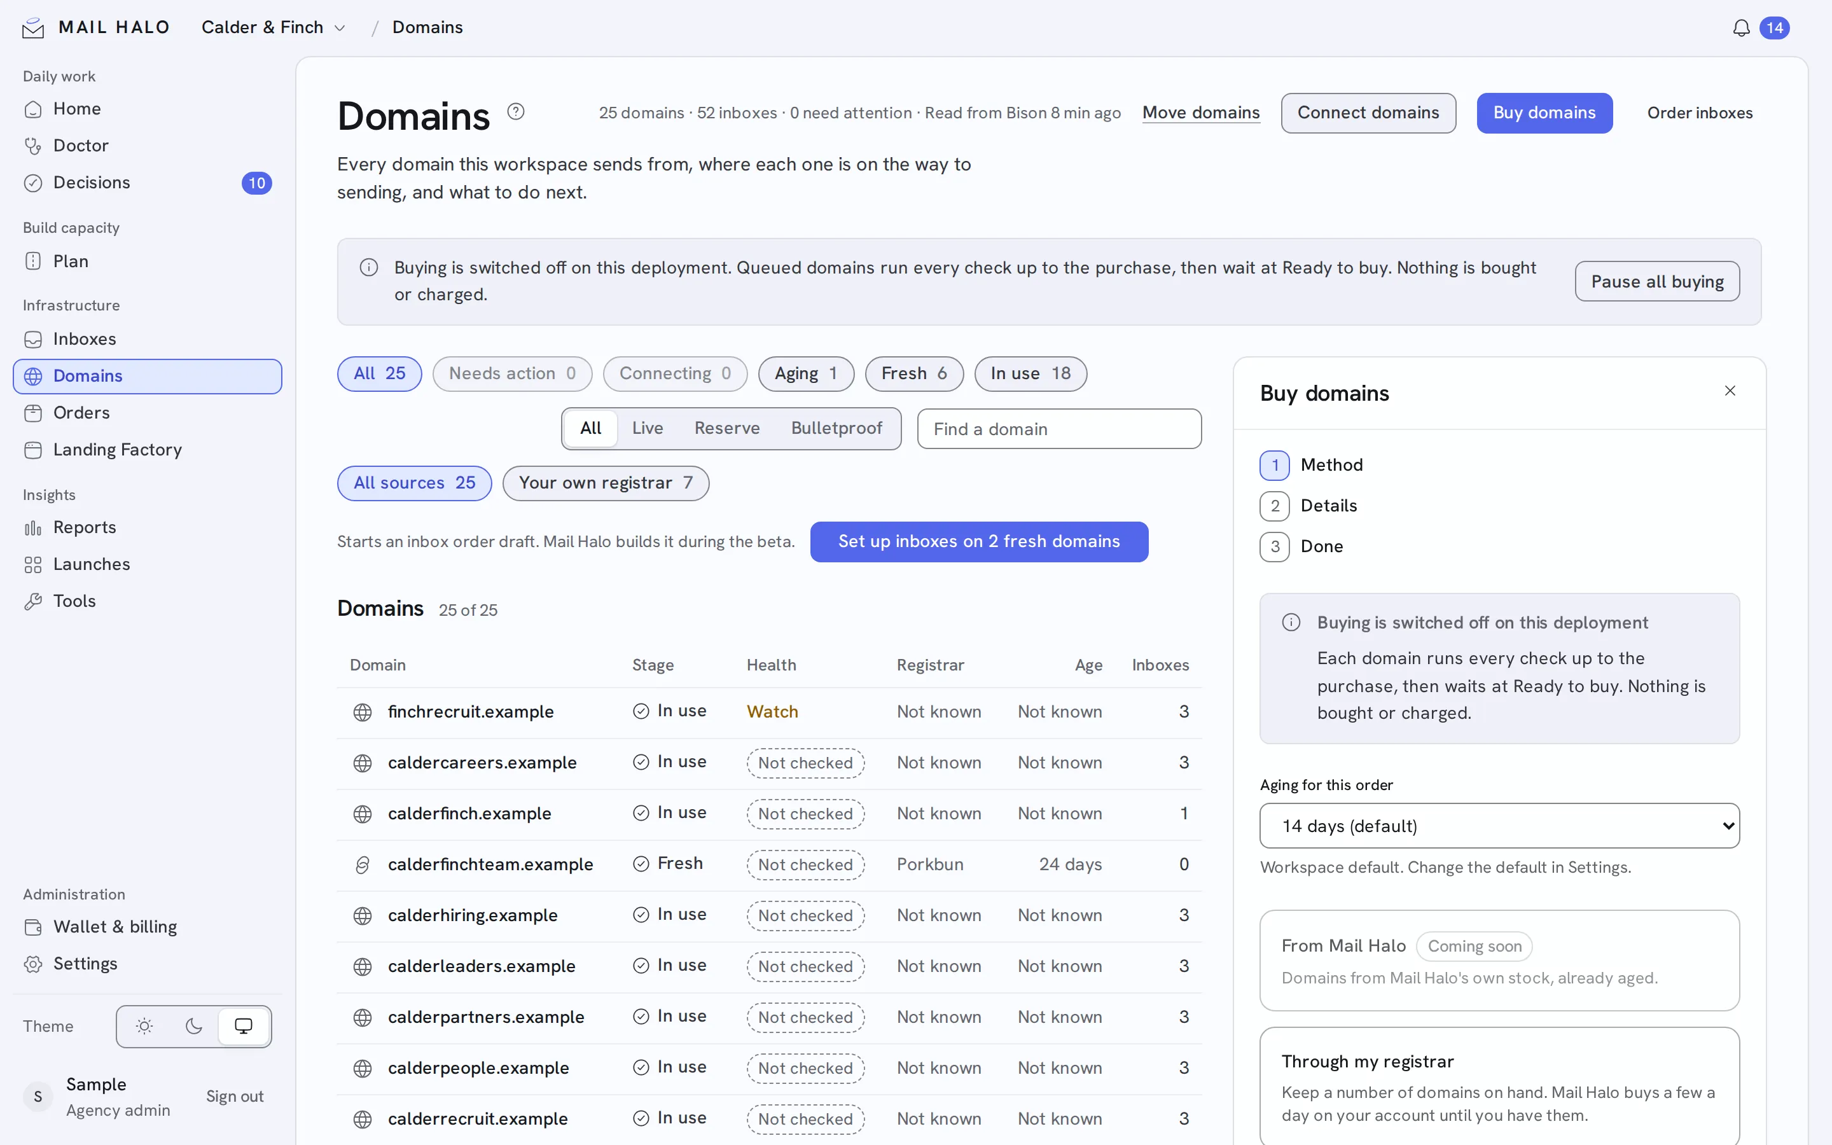Toggle the Your own registrar 7 filter

(x=606, y=483)
